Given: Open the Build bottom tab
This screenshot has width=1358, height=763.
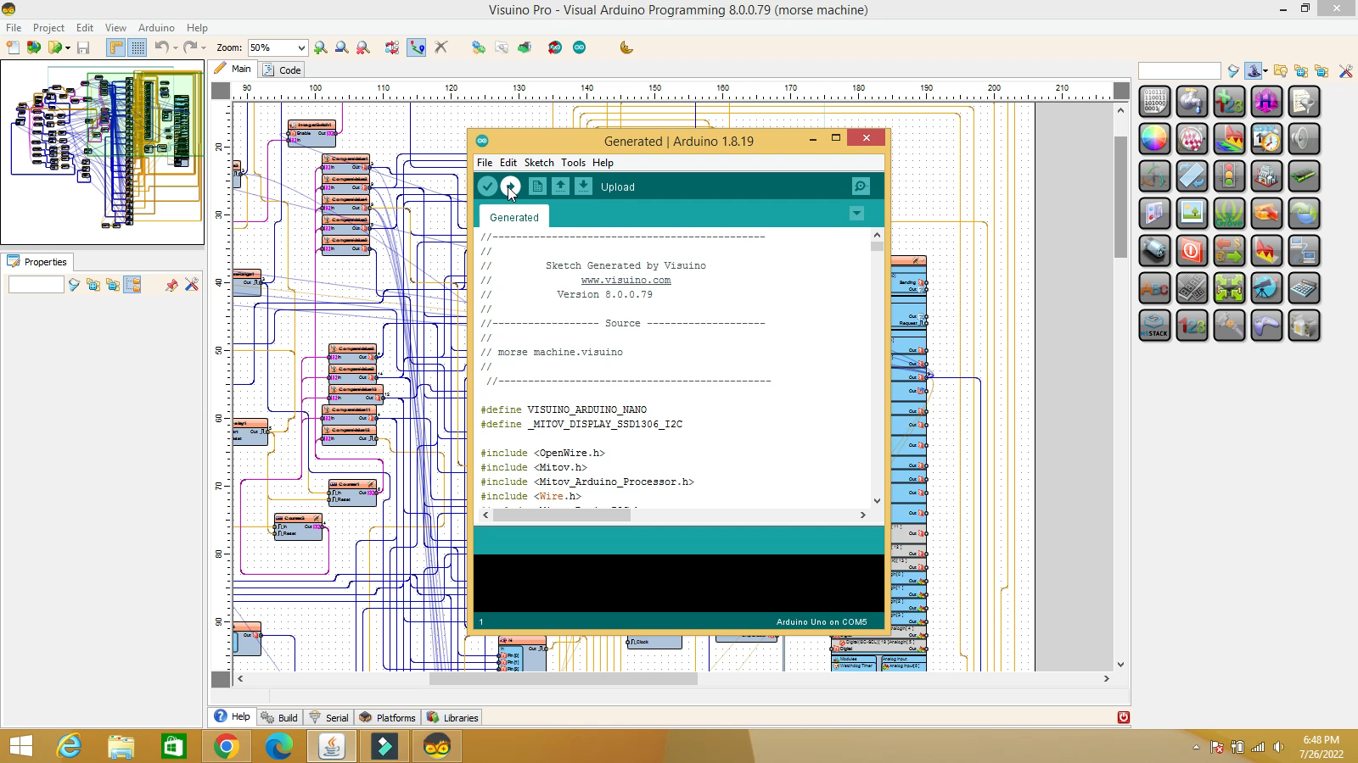Looking at the screenshot, I should point(279,717).
